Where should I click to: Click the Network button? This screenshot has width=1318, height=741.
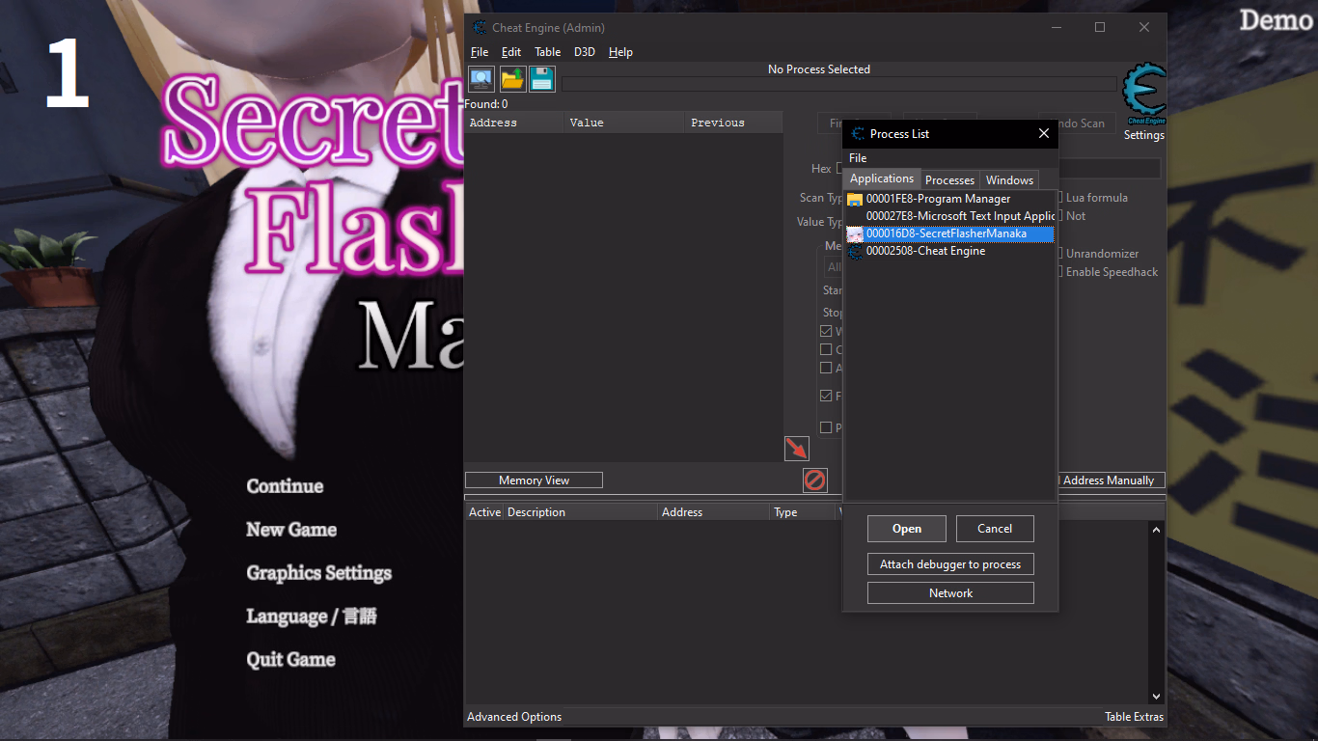point(950,593)
